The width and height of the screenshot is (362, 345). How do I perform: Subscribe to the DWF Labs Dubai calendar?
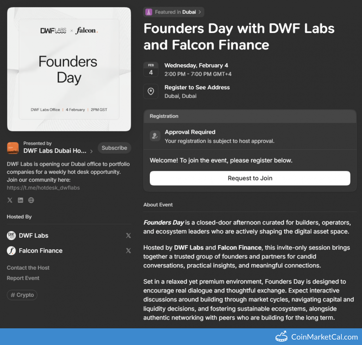pos(114,148)
